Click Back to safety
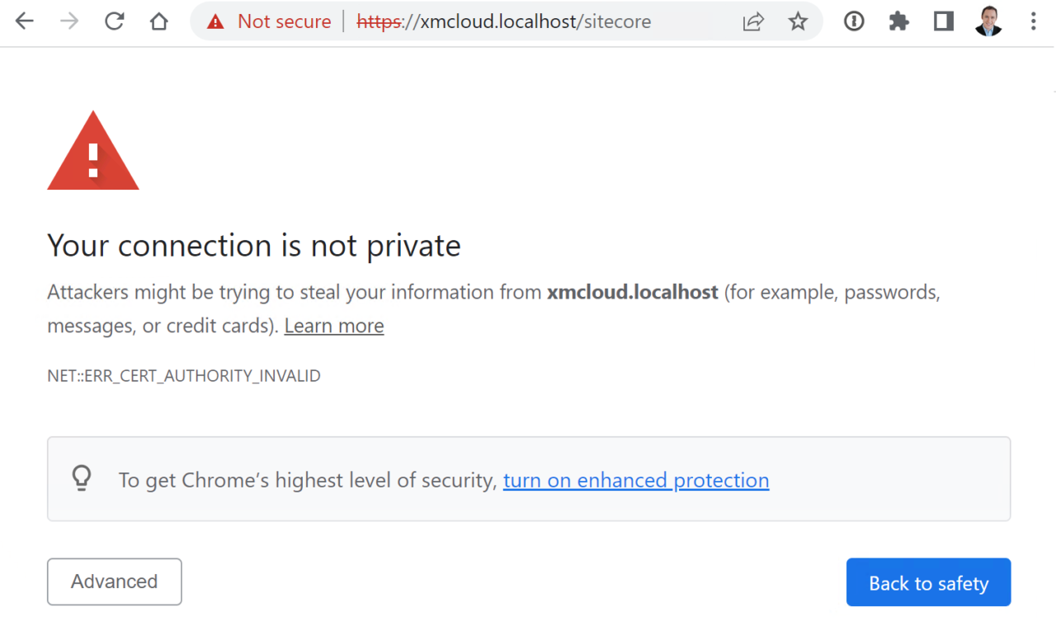 pyautogui.click(x=928, y=582)
